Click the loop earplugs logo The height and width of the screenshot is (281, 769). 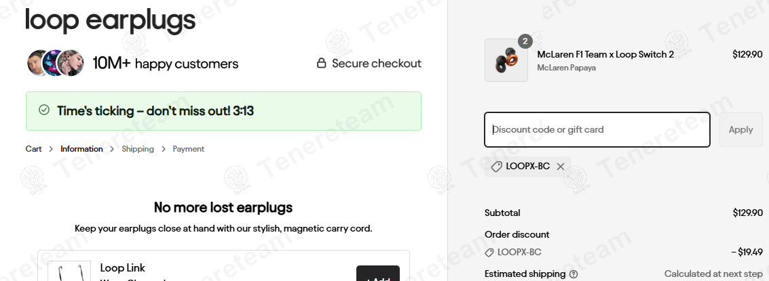click(110, 21)
